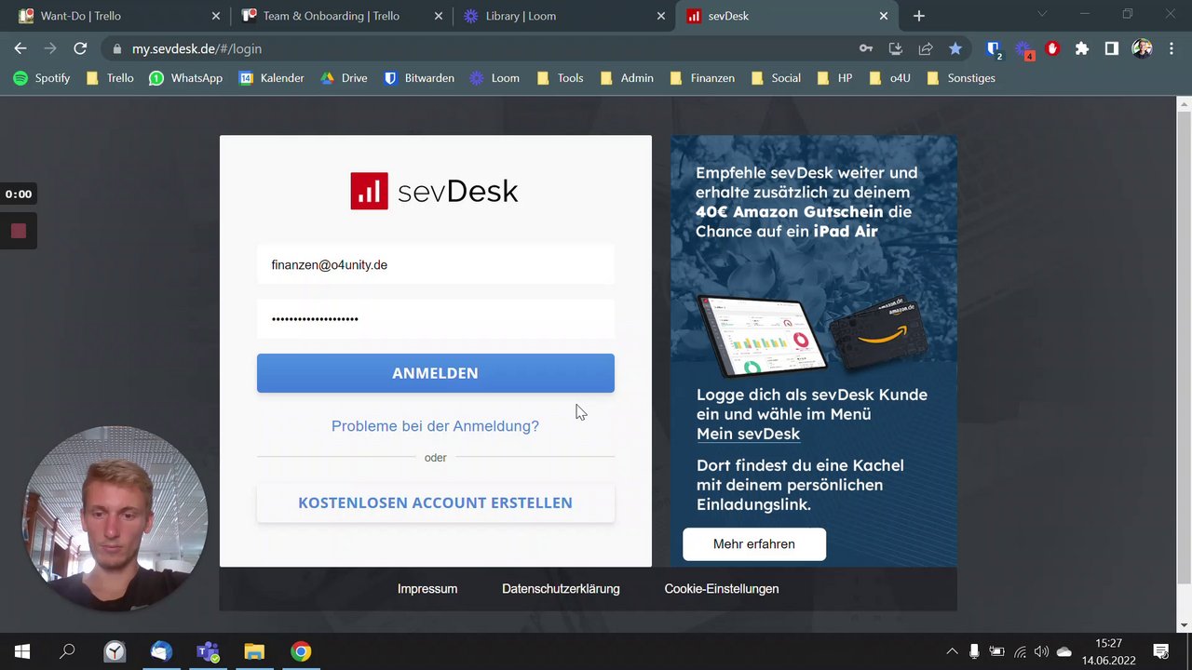Click the masked password field
The width and height of the screenshot is (1192, 670).
point(436,318)
